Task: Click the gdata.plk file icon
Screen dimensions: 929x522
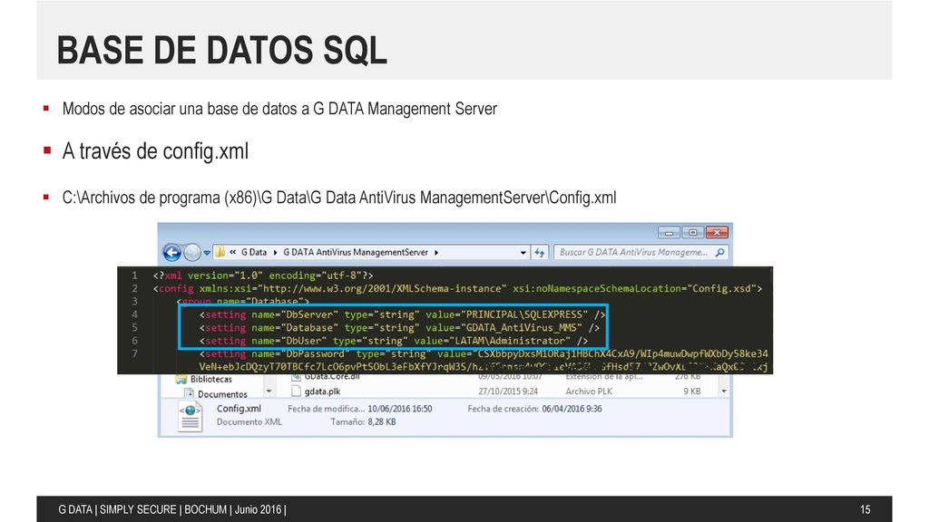Action: pos(297,391)
